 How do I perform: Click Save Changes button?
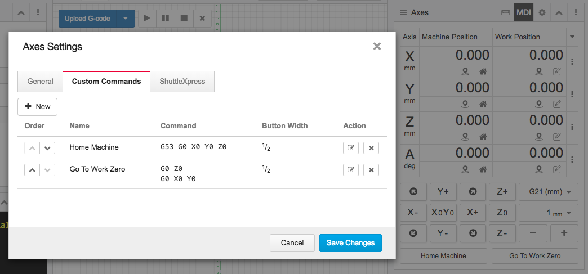pyautogui.click(x=350, y=242)
